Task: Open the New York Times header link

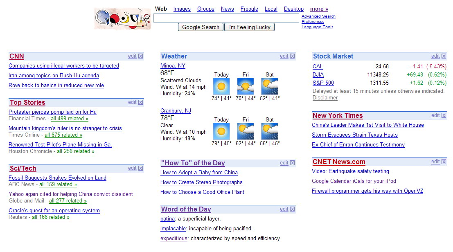Action: (x=338, y=116)
